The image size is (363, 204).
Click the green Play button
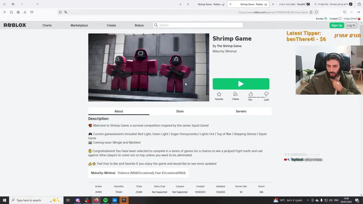(x=241, y=84)
